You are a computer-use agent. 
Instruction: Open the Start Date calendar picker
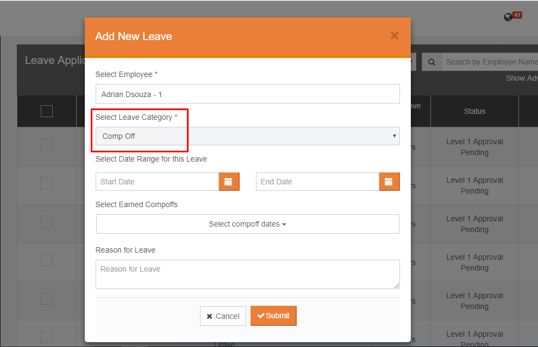(229, 182)
